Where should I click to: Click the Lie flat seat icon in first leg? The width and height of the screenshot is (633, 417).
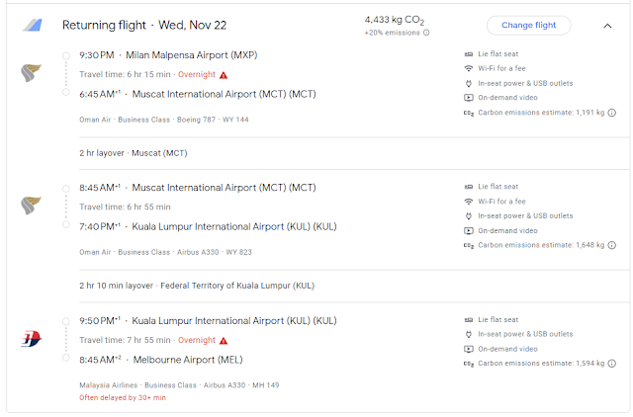[x=469, y=53]
